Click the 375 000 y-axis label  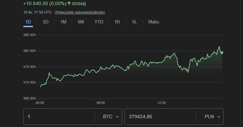[x=29, y=67]
